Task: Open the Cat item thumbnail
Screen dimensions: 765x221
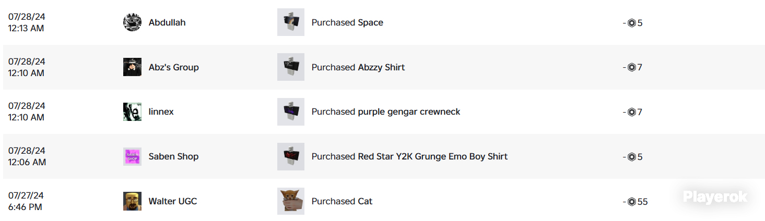Action: (x=291, y=201)
